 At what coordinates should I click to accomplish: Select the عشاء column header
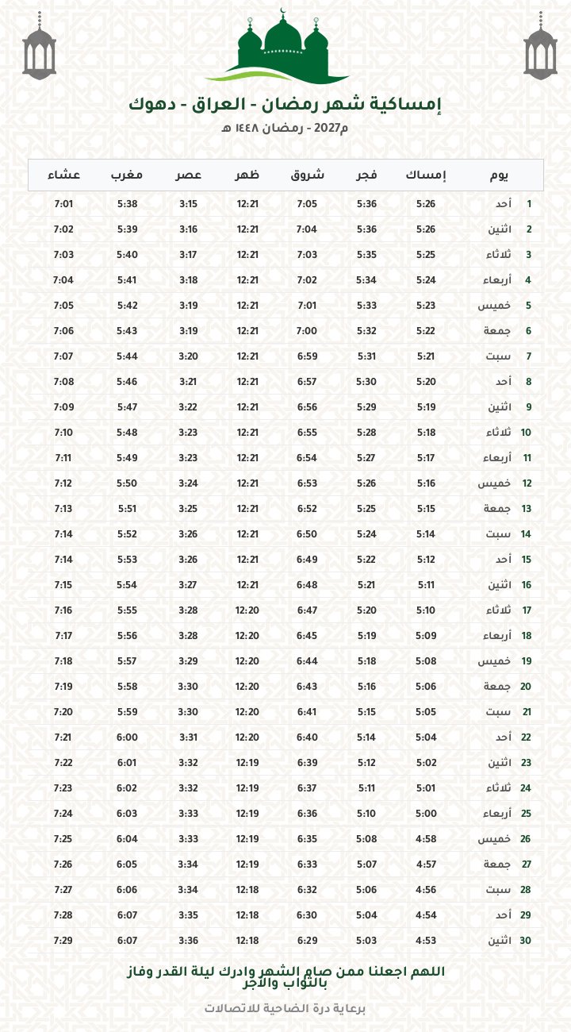tap(63, 175)
